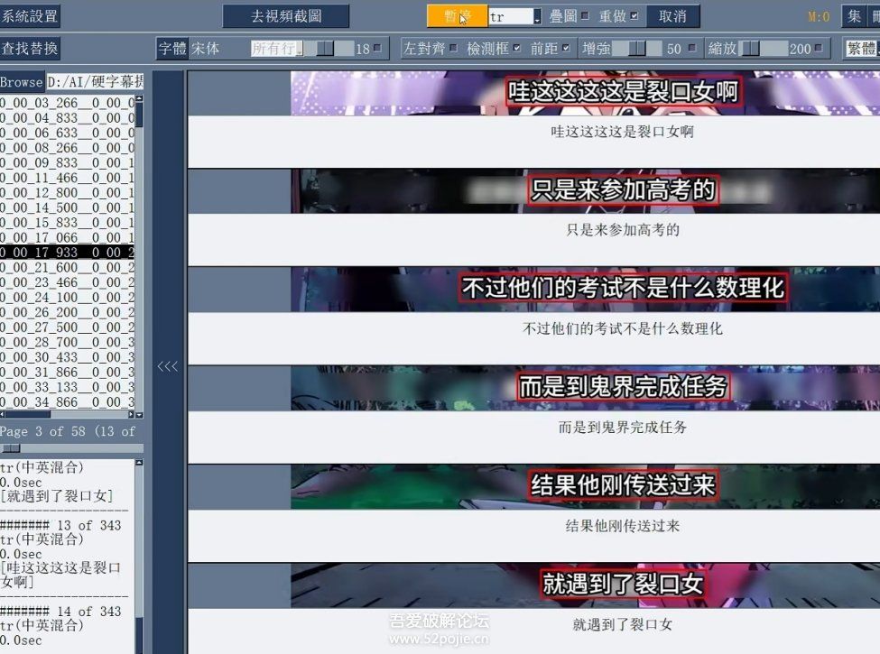Viewport: 880px width, 654px height.
Task: Toggle the 檢測框 detection box checkbox
Action: [517, 48]
